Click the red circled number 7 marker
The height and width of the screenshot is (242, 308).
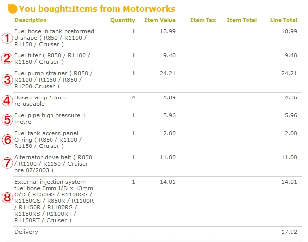(x=7, y=163)
